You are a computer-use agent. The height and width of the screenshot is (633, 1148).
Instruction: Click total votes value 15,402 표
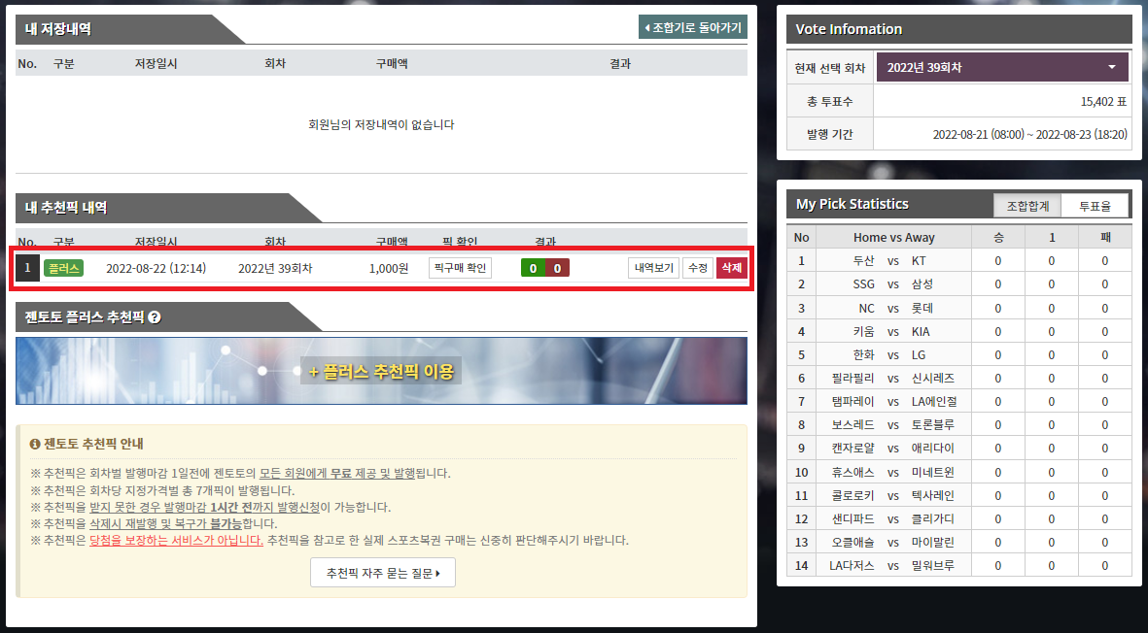1103,102
